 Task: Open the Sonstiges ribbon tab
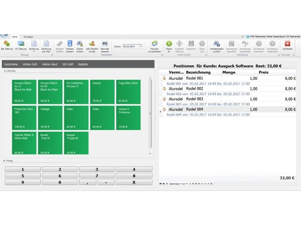[28, 37]
